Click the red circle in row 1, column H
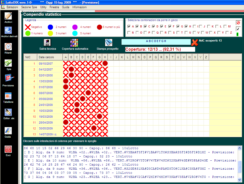This screenshot has width=244, height=184. (105, 63)
